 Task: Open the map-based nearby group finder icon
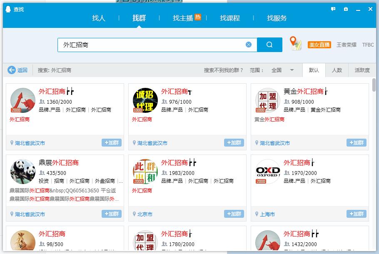click(x=296, y=45)
